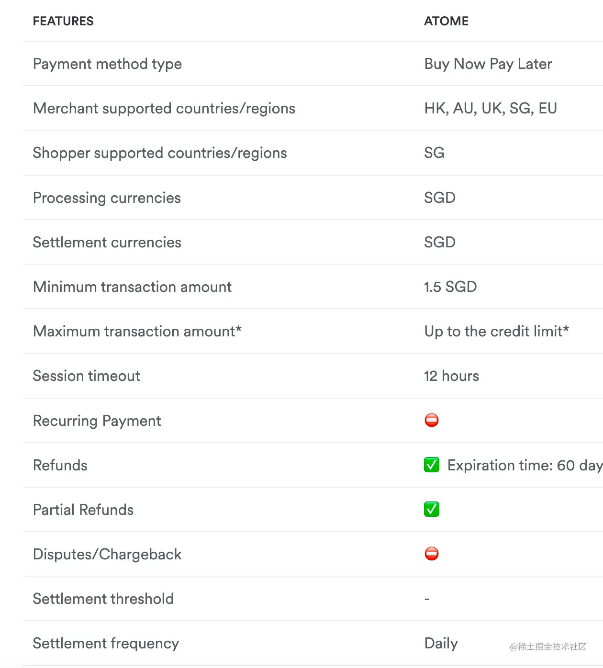This screenshot has width=603, height=668.
Task: Click the red no-entry icon for Disputes/Chargeback
Action: (x=432, y=554)
